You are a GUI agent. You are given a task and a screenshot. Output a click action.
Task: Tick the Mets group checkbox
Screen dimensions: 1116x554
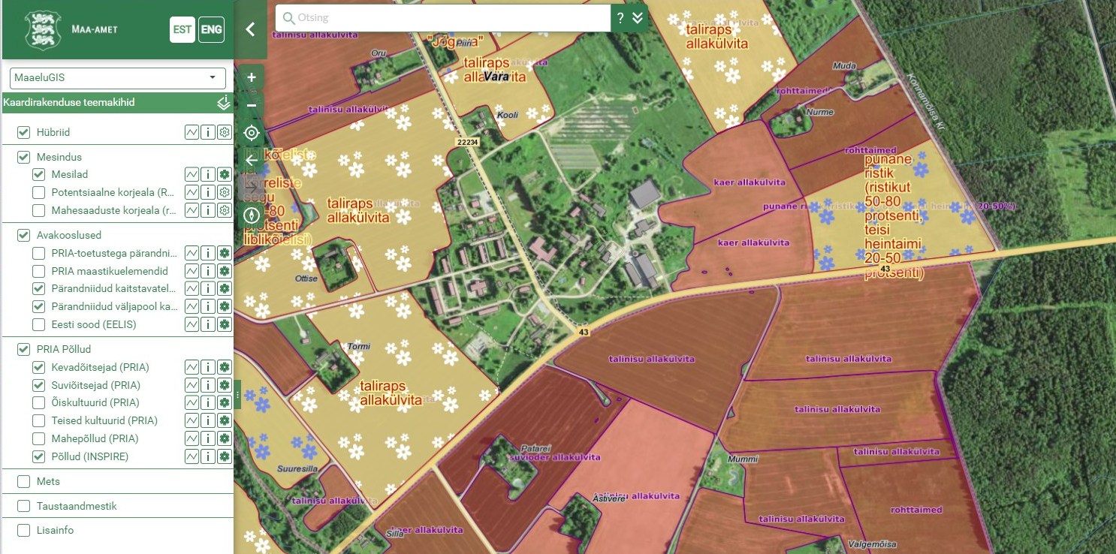tap(23, 481)
